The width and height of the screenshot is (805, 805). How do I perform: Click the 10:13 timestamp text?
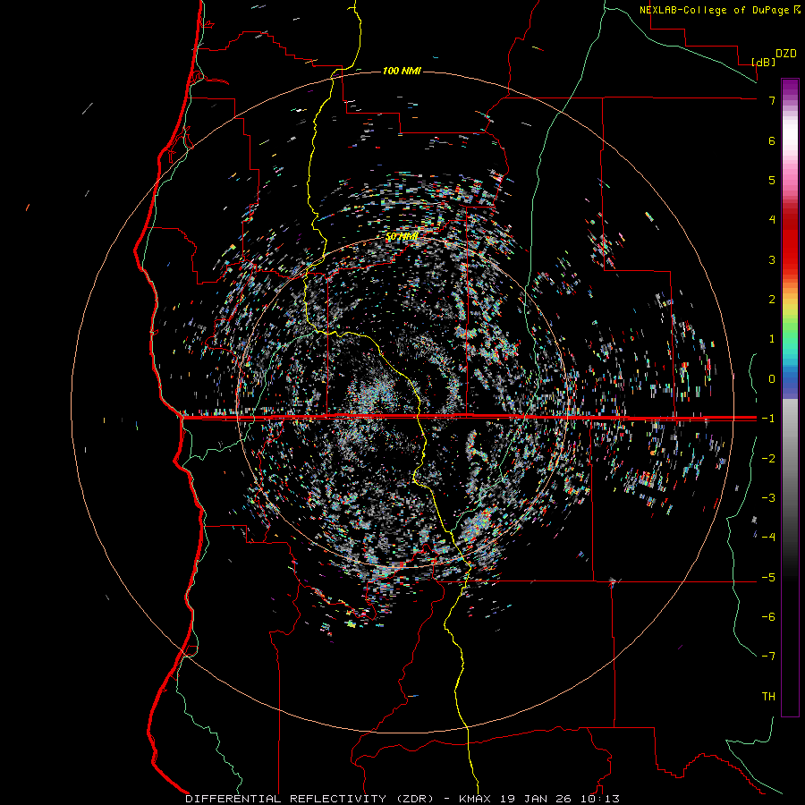click(600, 799)
